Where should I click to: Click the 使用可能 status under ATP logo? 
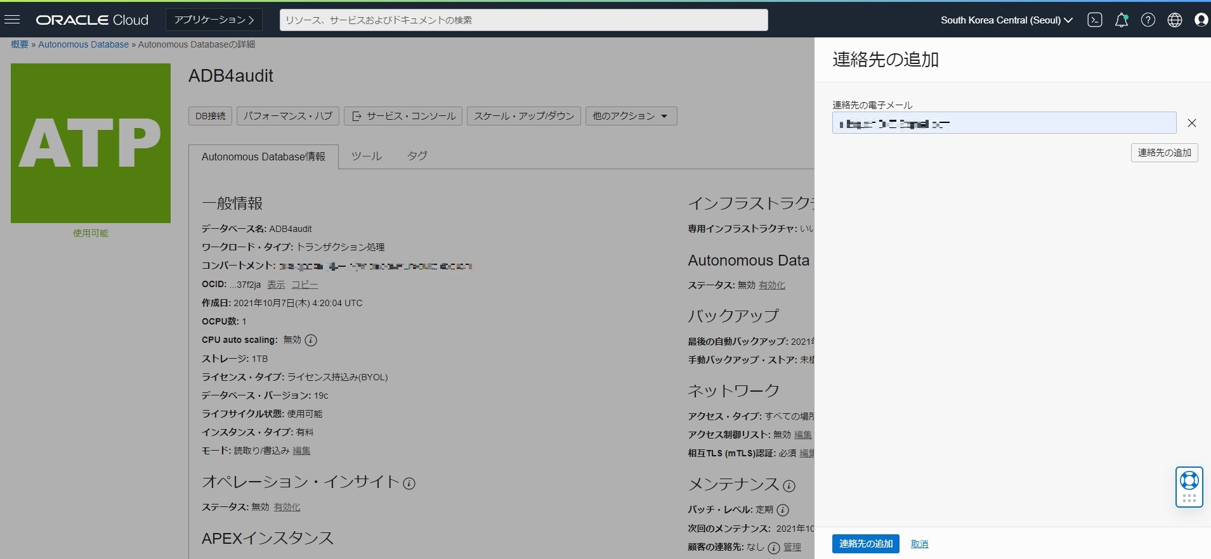tap(91, 233)
